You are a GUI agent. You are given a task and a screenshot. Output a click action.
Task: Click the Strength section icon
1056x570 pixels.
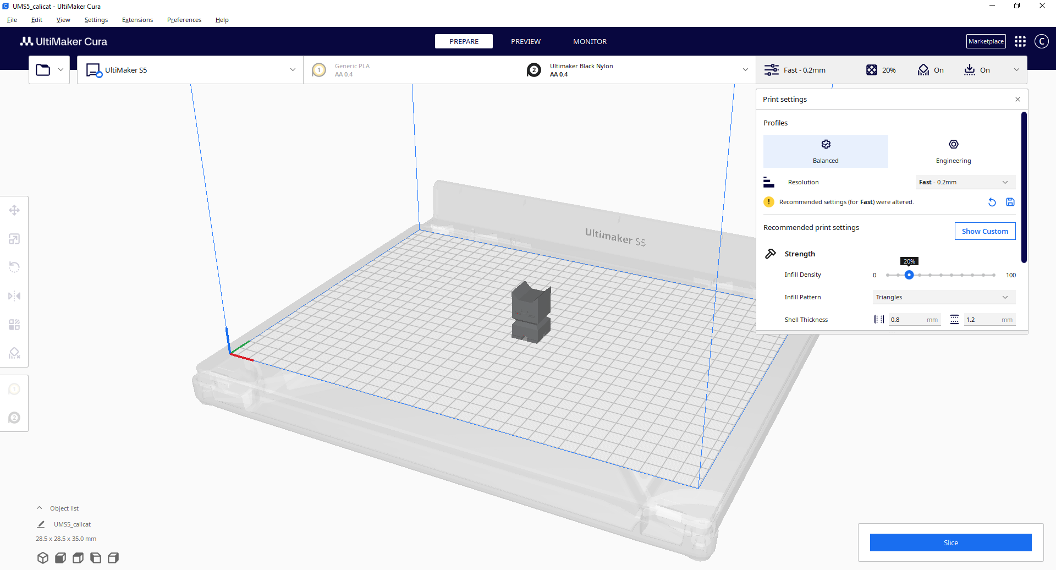pyautogui.click(x=771, y=254)
